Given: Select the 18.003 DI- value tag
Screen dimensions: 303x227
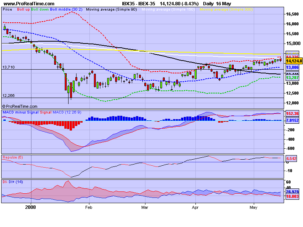Looking at the screenshot, I should click(x=292, y=196).
